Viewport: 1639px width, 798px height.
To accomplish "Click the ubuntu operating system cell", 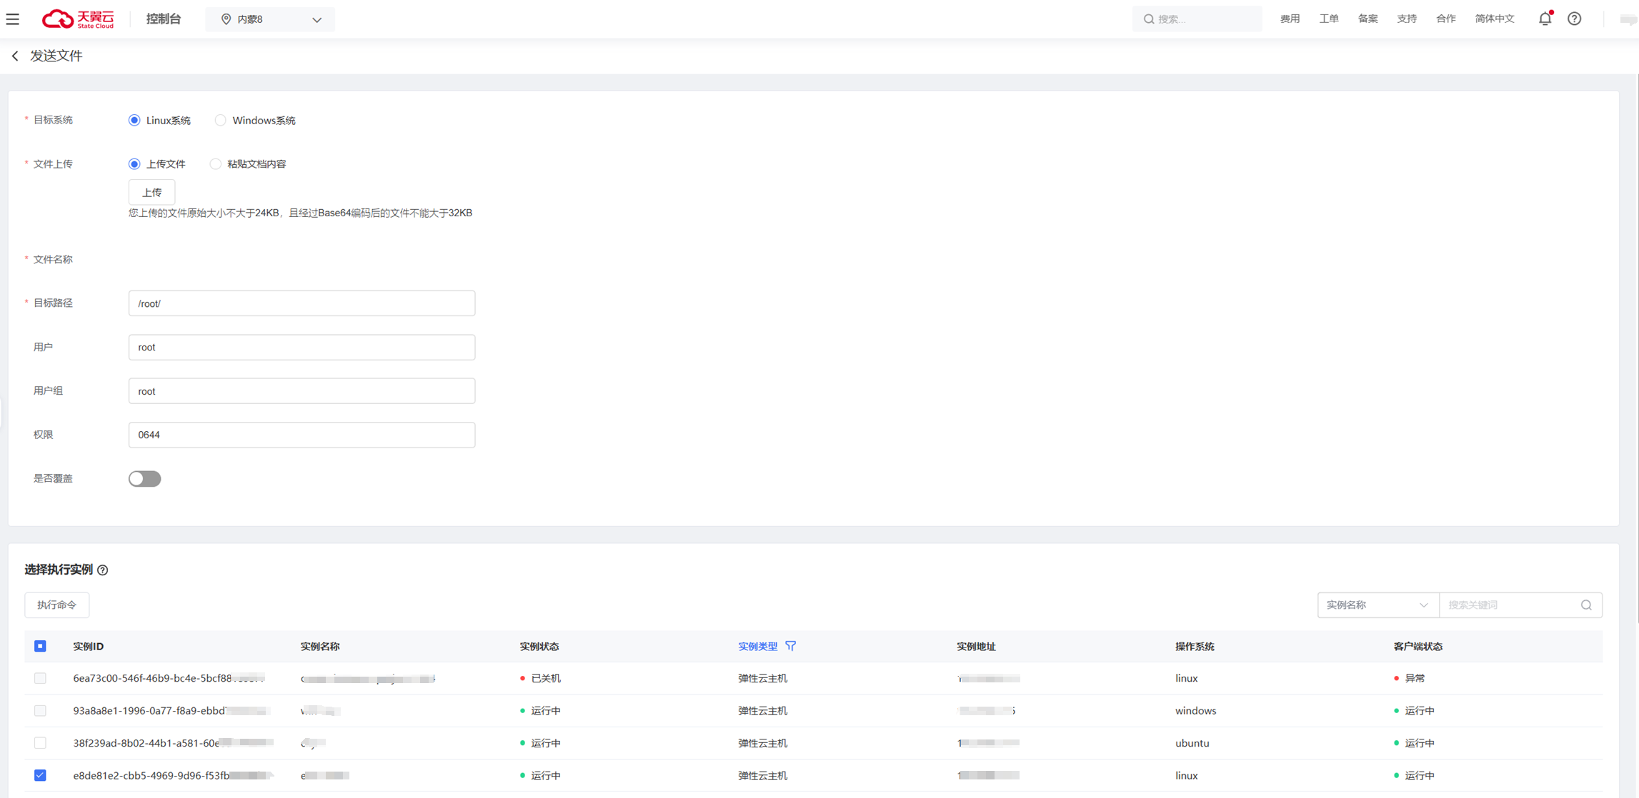I will 1192,743.
